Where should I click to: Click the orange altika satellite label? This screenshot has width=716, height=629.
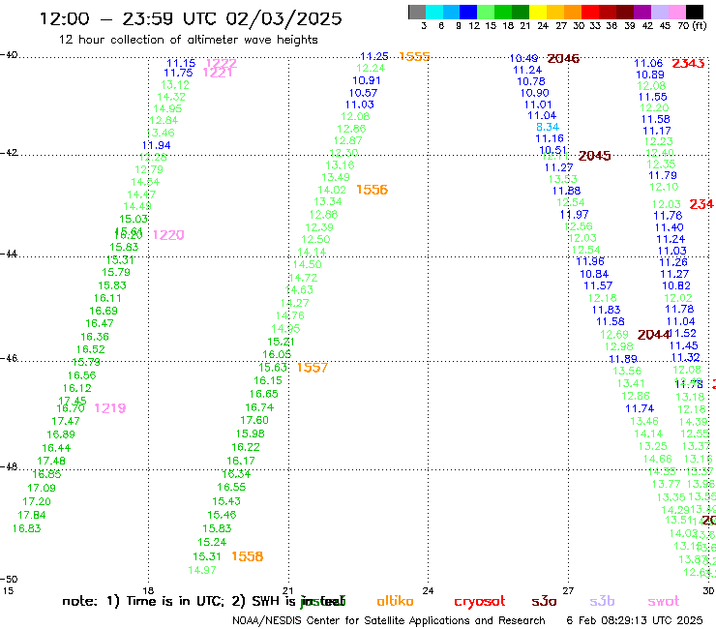(x=395, y=601)
